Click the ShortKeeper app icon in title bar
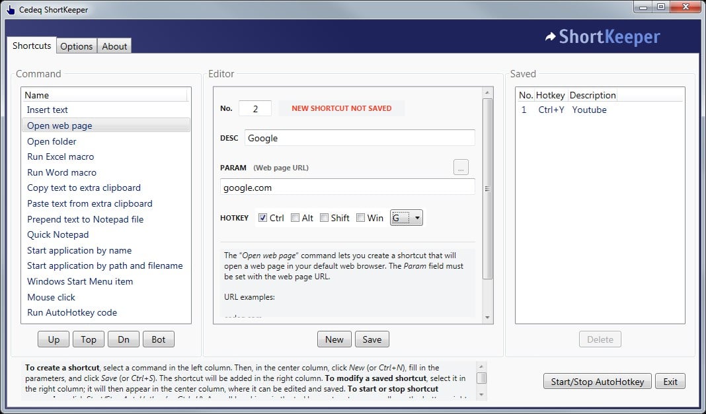This screenshot has height=414, width=706. (x=11, y=9)
